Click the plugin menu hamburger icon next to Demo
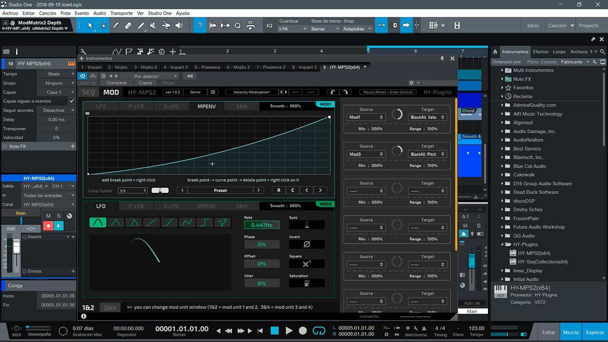This screenshot has width=608, height=342. click(213, 92)
